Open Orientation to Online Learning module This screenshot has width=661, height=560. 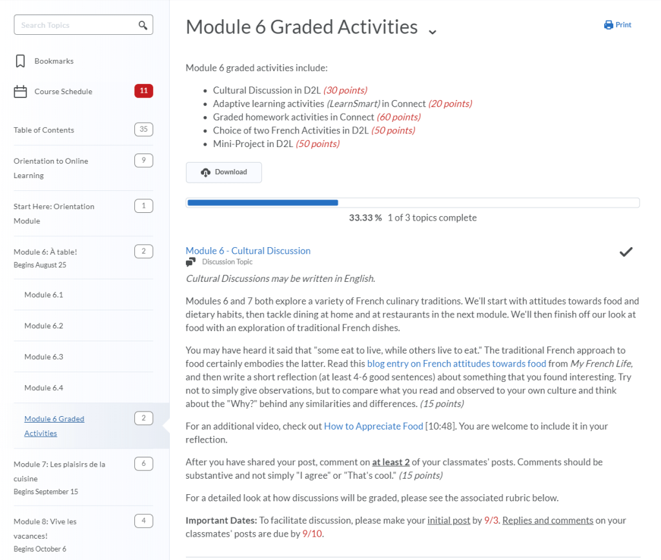50,168
